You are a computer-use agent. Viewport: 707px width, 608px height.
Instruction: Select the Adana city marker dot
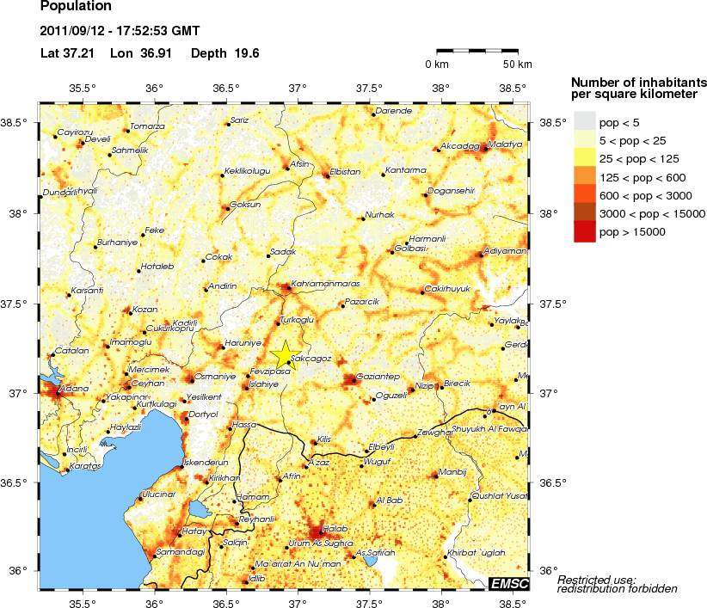point(58,392)
